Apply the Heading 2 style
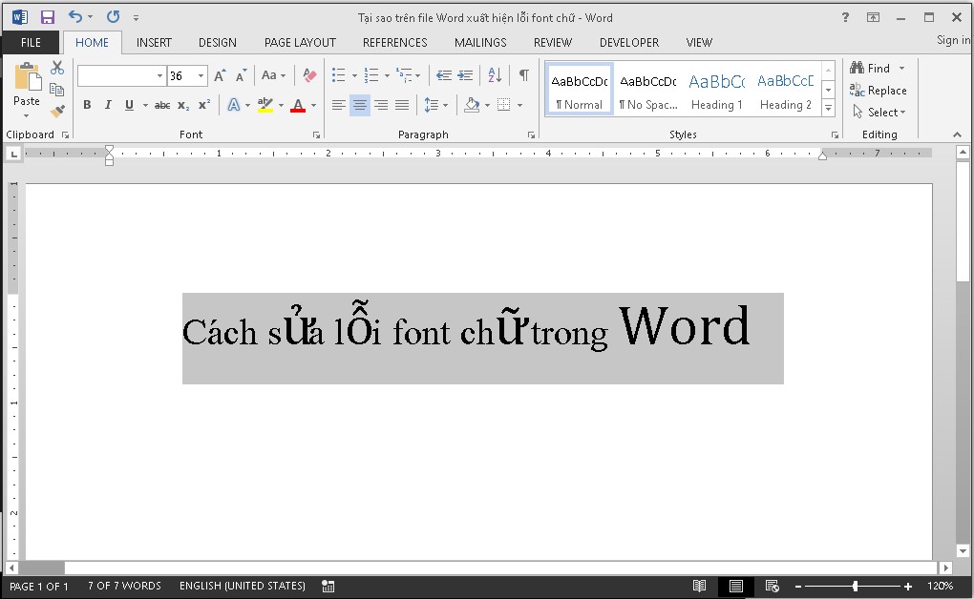Viewport: 974px width, 599px height. [786, 90]
